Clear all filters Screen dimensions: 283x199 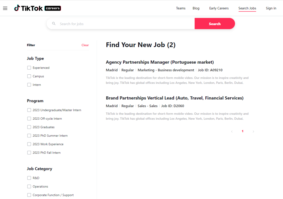coord(85,45)
